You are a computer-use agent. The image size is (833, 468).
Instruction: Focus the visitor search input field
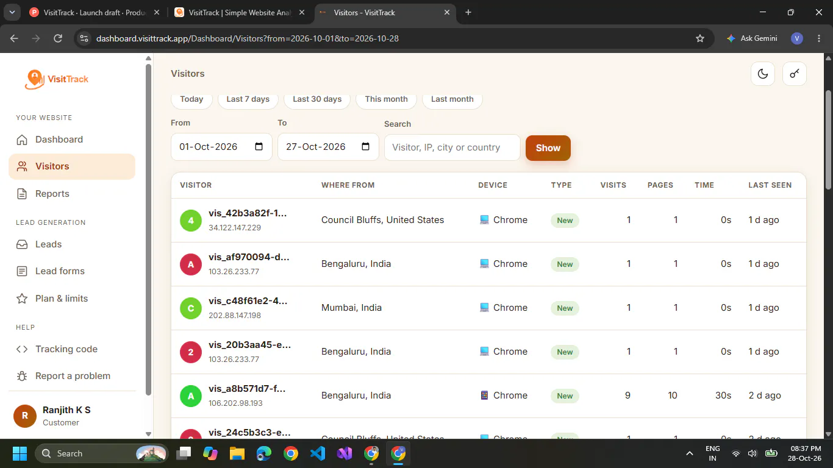point(452,147)
